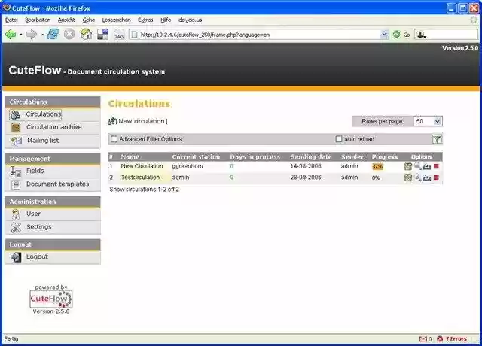Click the browser Back arrow
The height and width of the screenshot is (346, 482).
pos(11,34)
